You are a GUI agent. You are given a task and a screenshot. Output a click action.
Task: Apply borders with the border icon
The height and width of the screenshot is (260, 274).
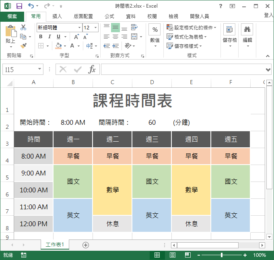pyautogui.click(x=41, y=46)
